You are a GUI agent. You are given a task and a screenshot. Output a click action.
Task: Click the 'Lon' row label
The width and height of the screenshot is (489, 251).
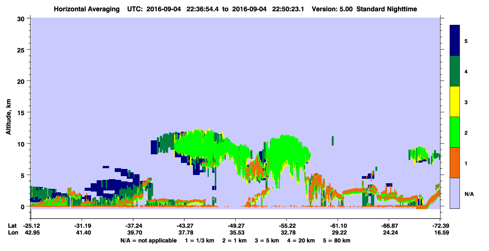pos(12,233)
